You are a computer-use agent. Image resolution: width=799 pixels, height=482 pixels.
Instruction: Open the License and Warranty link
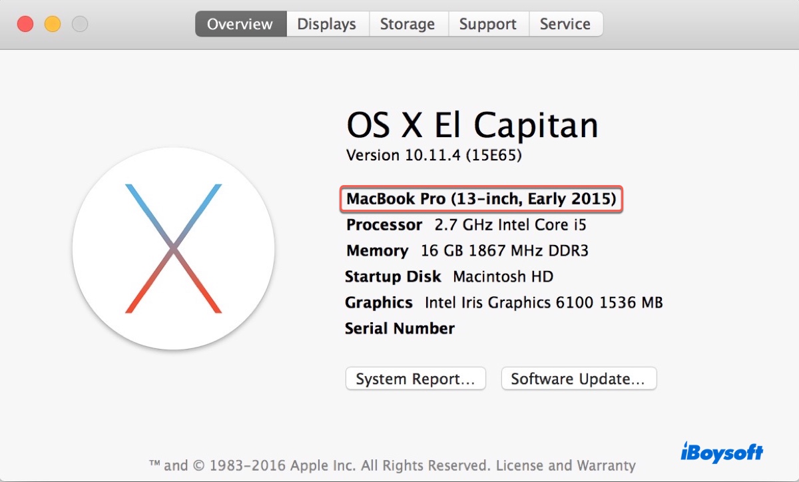(x=565, y=465)
